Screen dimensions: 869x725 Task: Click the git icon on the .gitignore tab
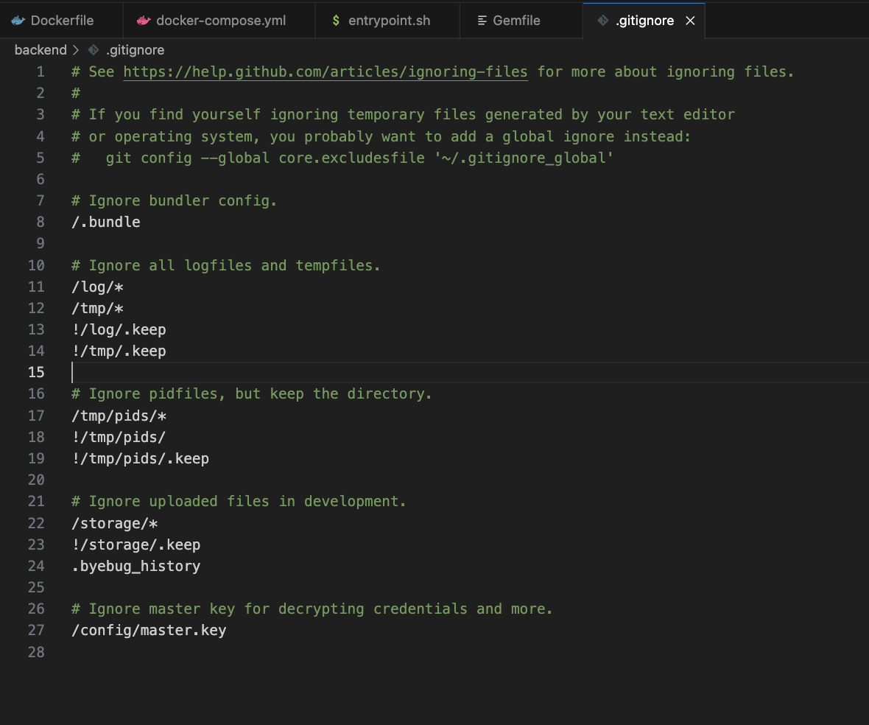tap(604, 21)
